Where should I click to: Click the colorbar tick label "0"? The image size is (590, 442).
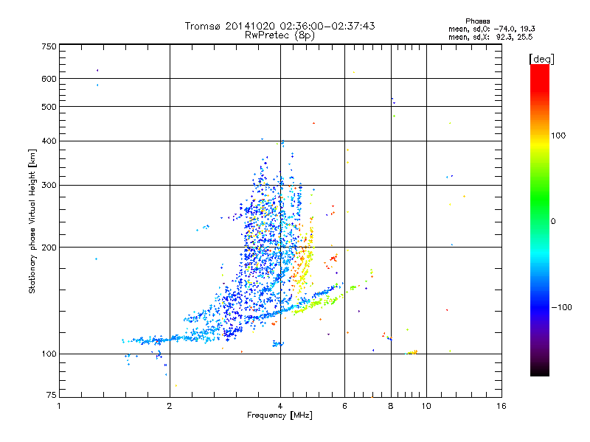point(553,222)
